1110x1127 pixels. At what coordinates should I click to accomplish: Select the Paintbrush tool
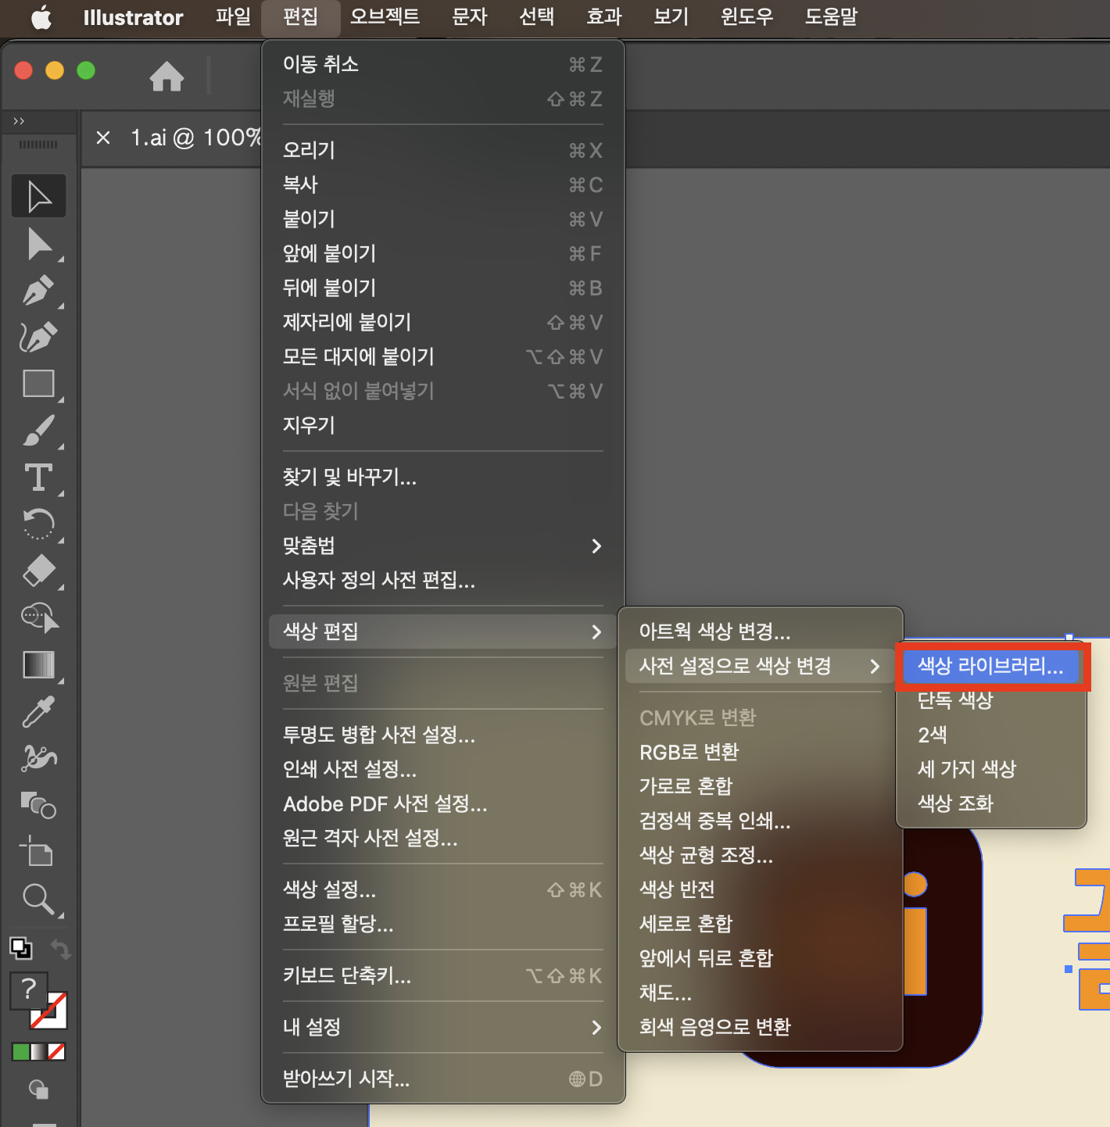tap(38, 431)
